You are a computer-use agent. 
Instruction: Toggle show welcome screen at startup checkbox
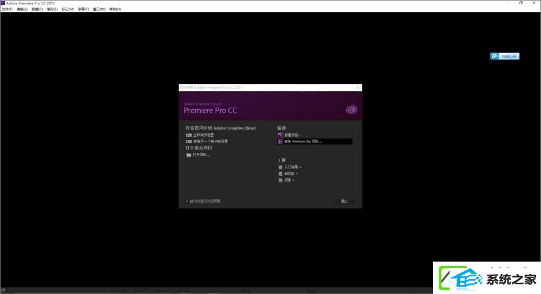187,201
